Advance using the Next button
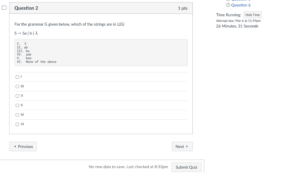Screen dimensions: 282x173 pos(182,147)
